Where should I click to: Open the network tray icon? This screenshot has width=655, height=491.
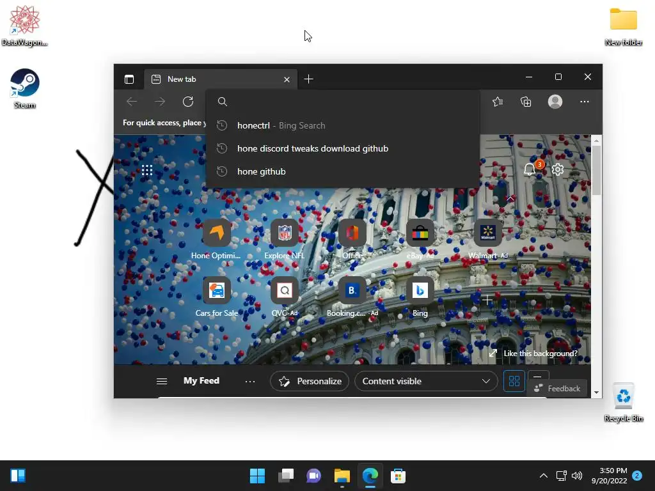562,476
